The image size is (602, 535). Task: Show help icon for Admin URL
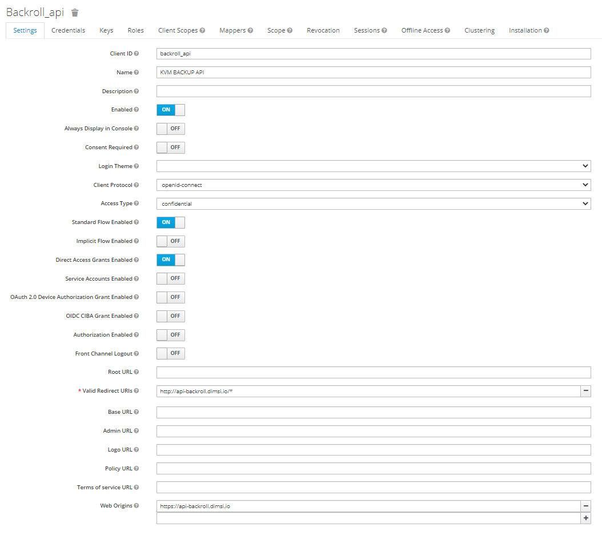(137, 431)
